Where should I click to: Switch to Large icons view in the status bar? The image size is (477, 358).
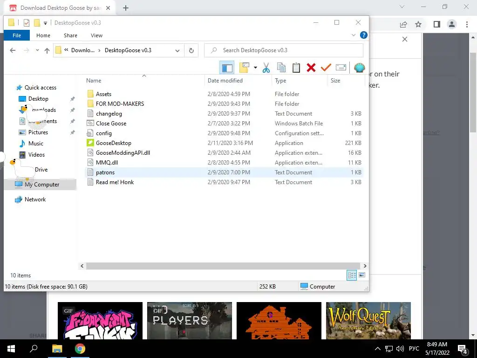tap(361, 275)
